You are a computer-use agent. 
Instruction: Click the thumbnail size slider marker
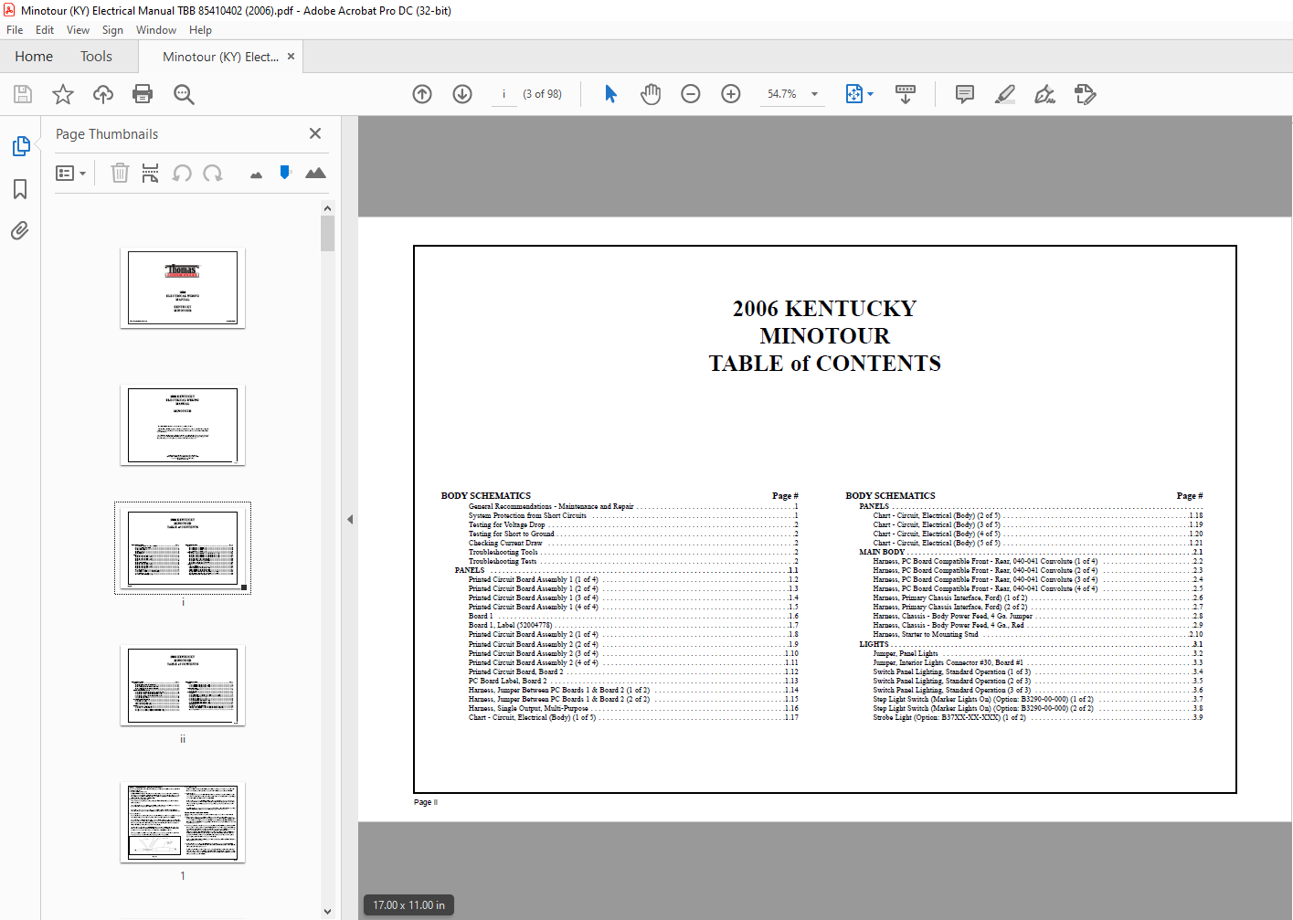click(x=285, y=172)
